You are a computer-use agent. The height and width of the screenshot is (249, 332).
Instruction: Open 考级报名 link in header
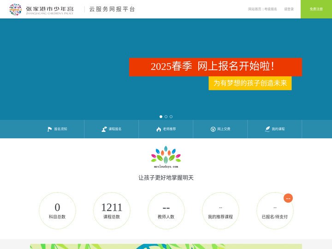click(271, 9)
